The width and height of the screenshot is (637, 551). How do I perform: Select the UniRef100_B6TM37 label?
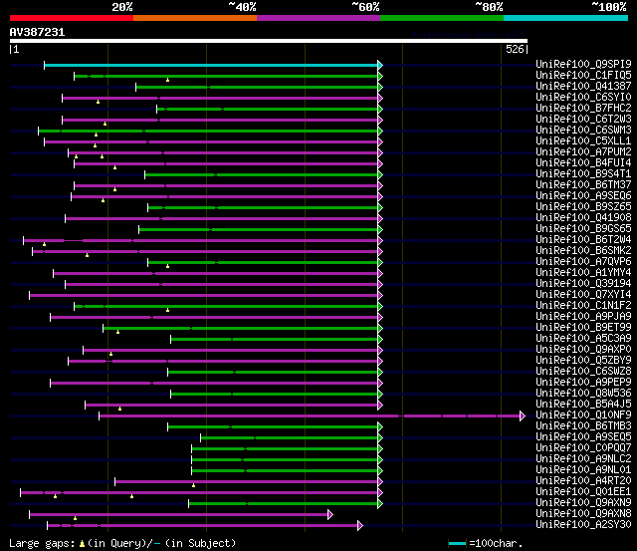coord(583,184)
